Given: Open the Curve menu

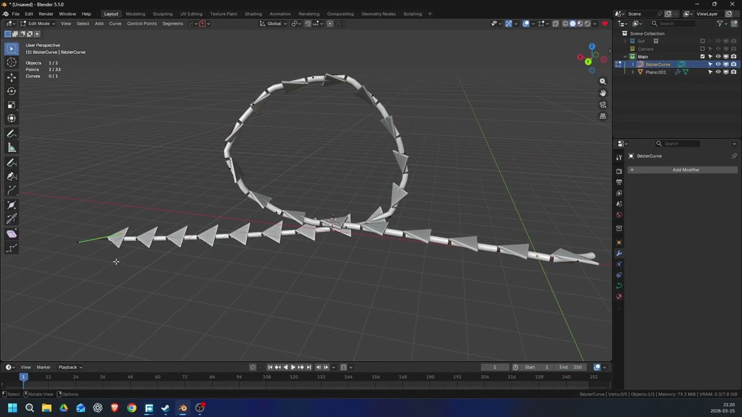Looking at the screenshot, I should click(x=115, y=24).
